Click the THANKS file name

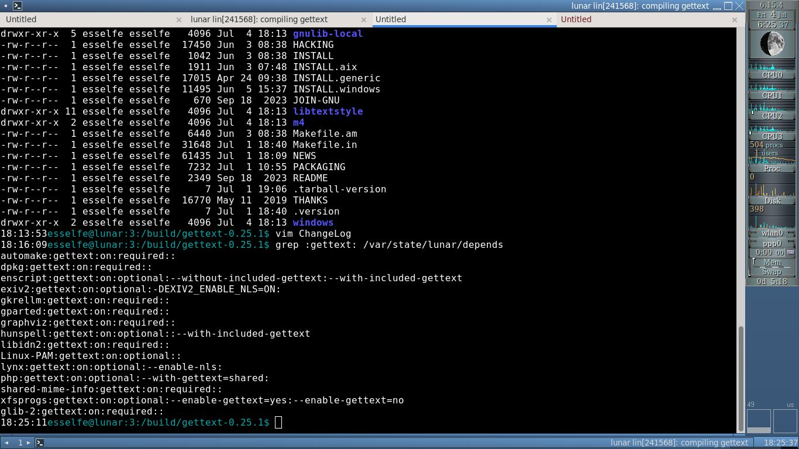(x=310, y=201)
